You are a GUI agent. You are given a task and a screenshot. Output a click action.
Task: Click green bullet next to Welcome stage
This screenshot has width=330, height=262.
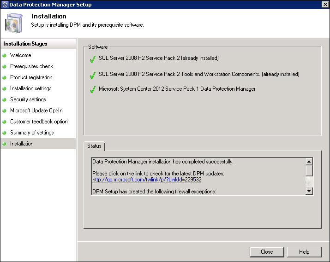click(x=4, y=55)
